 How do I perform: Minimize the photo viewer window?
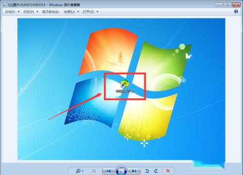(219, 5)
